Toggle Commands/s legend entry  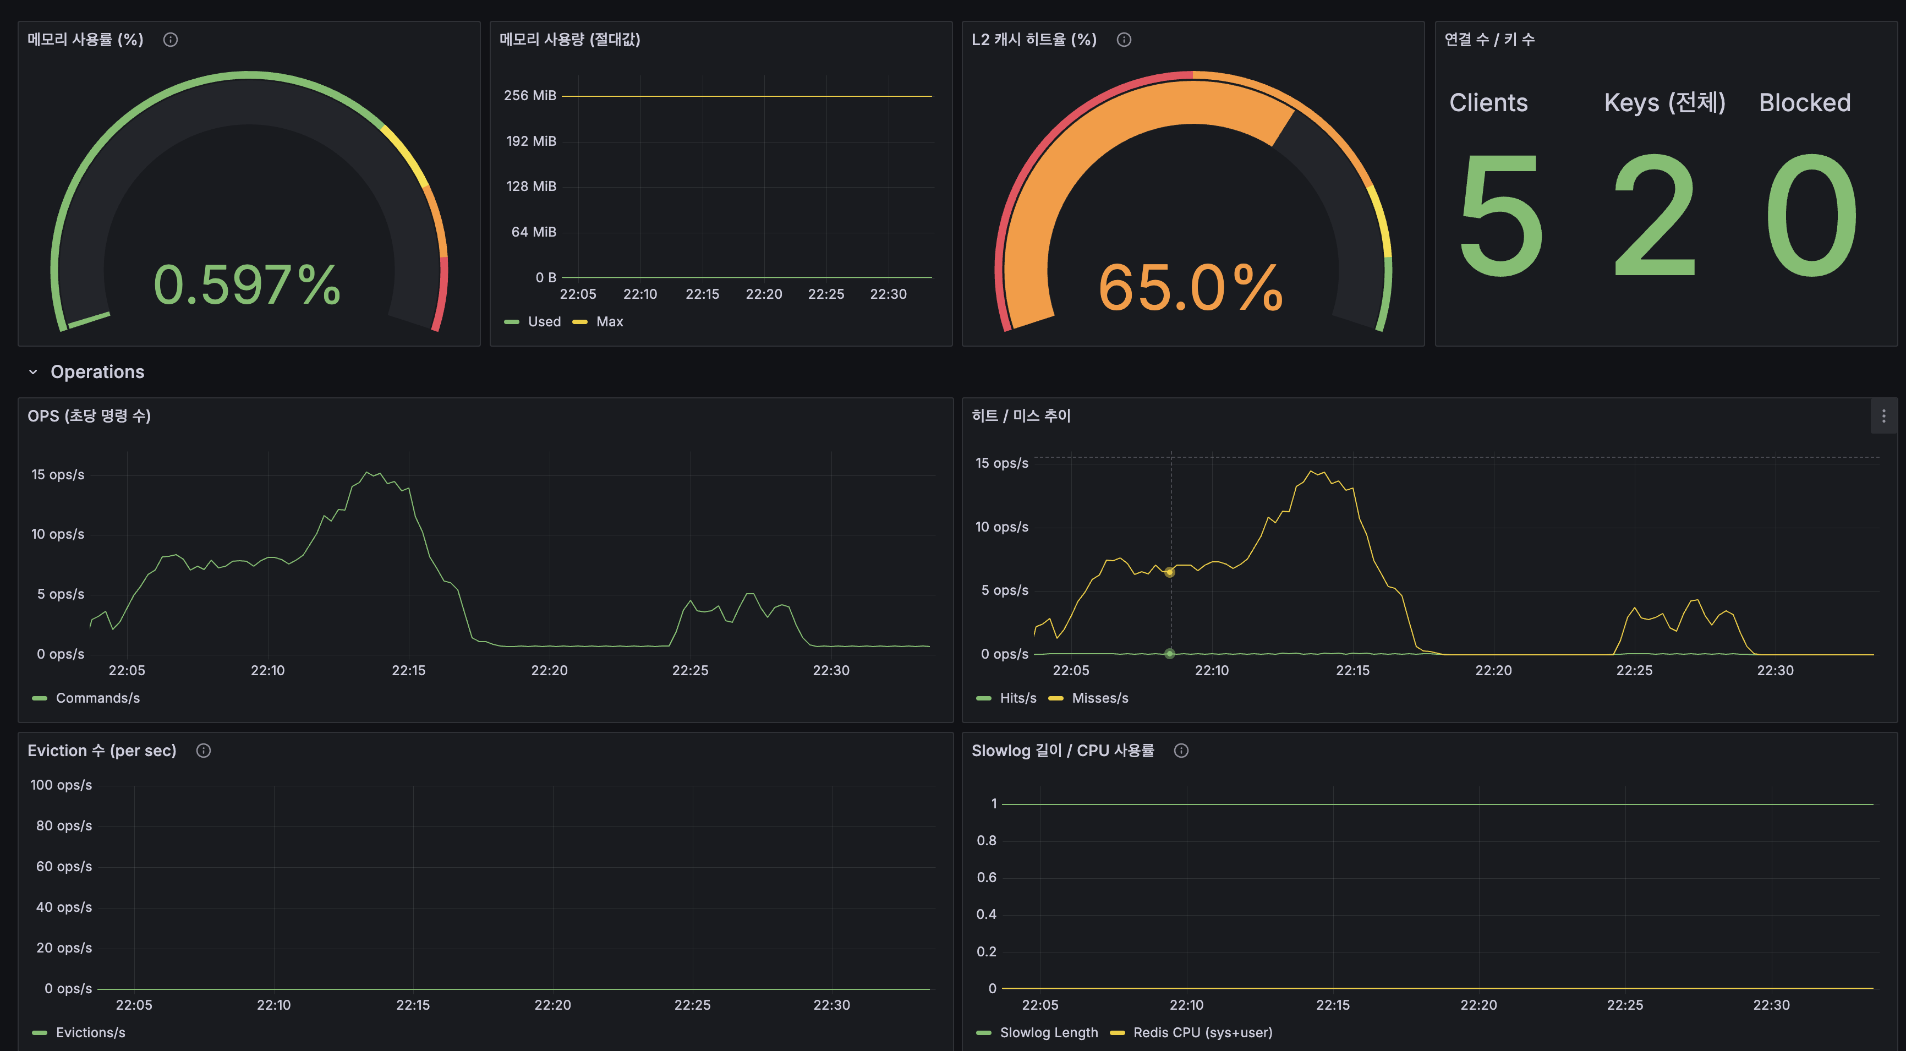click(98, 698)
